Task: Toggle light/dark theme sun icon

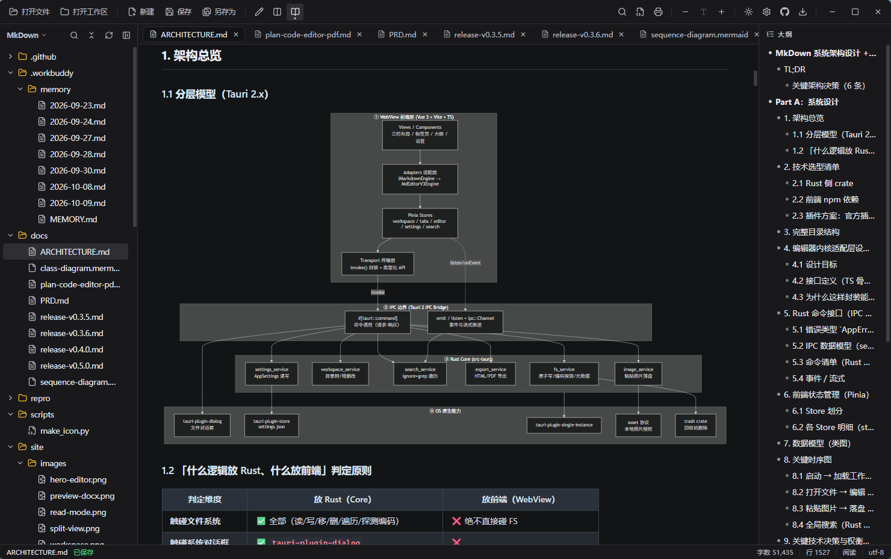Action: (748, 12)
